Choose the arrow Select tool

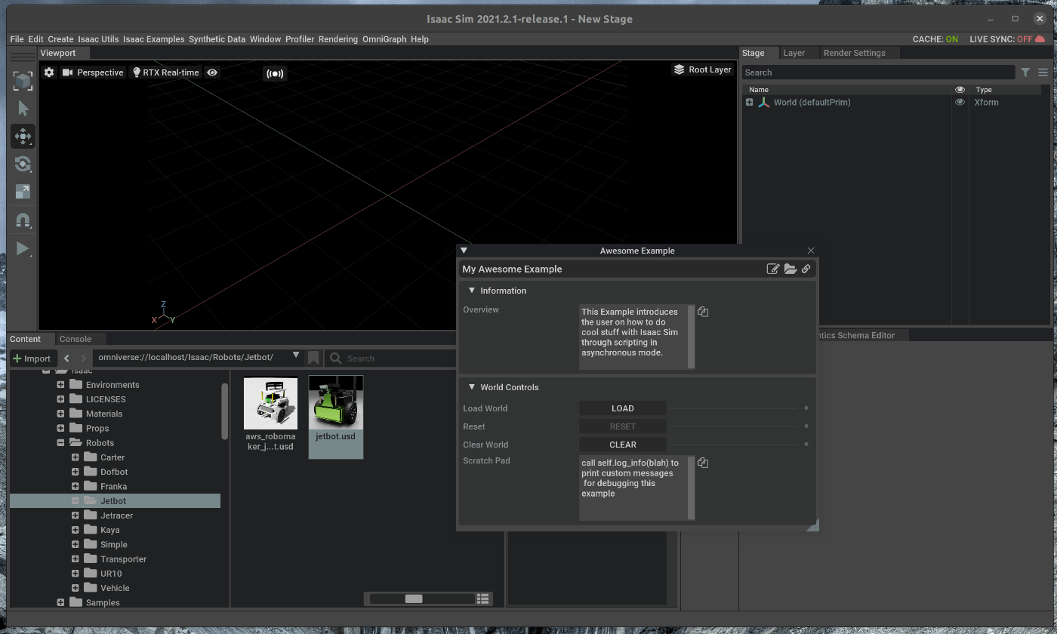[x=23, y=108]
